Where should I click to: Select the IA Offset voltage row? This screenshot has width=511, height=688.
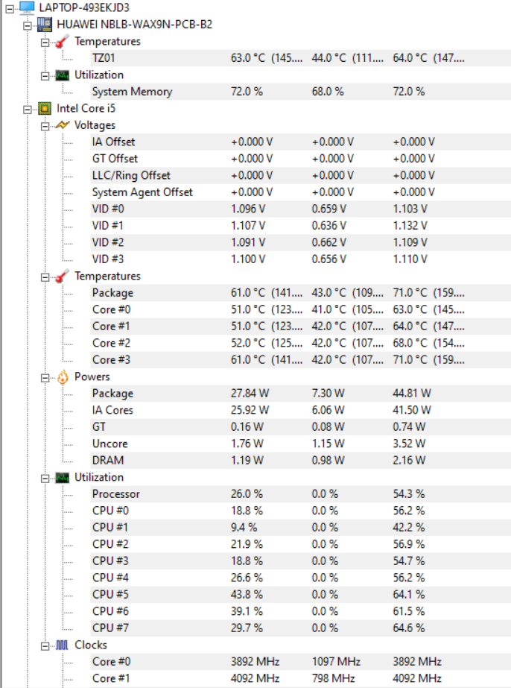pos(300,142)
